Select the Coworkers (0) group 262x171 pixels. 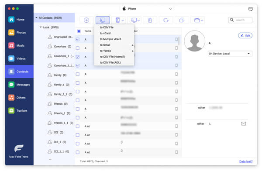[59, 46]
